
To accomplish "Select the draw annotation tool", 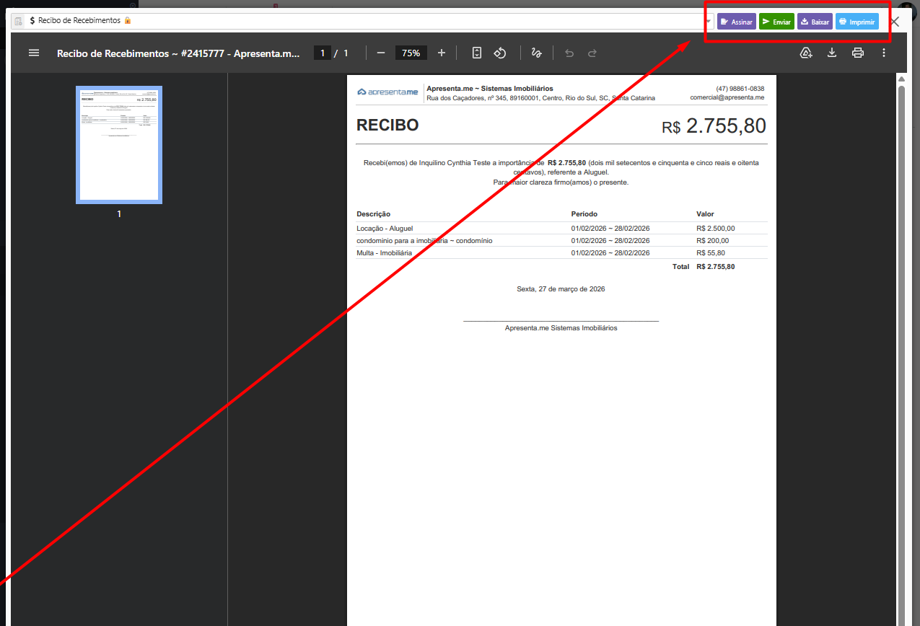I will pos(536,53).
